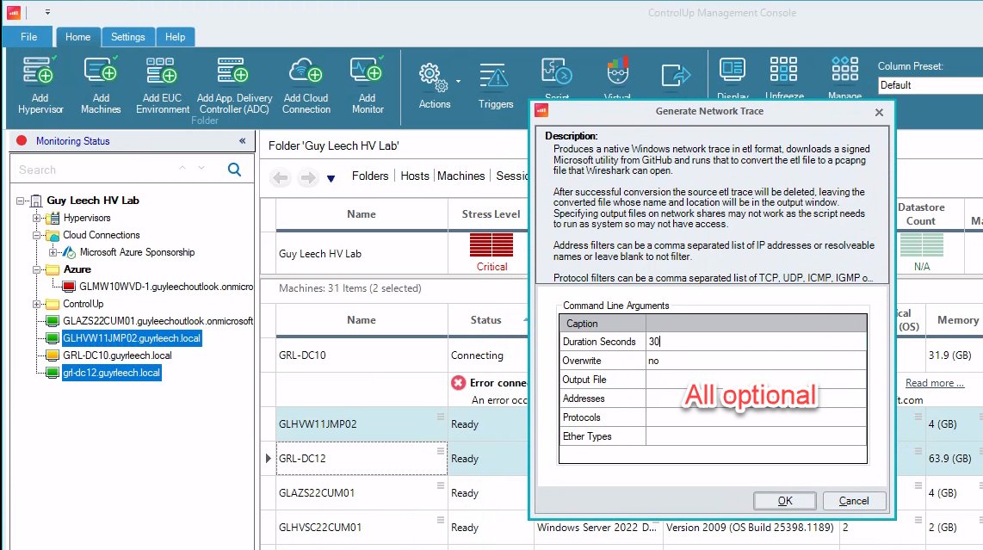Click the search magnifier icon
Image resolution: width=983 pixels, height=550 pixels.
(x=234, y=170)
